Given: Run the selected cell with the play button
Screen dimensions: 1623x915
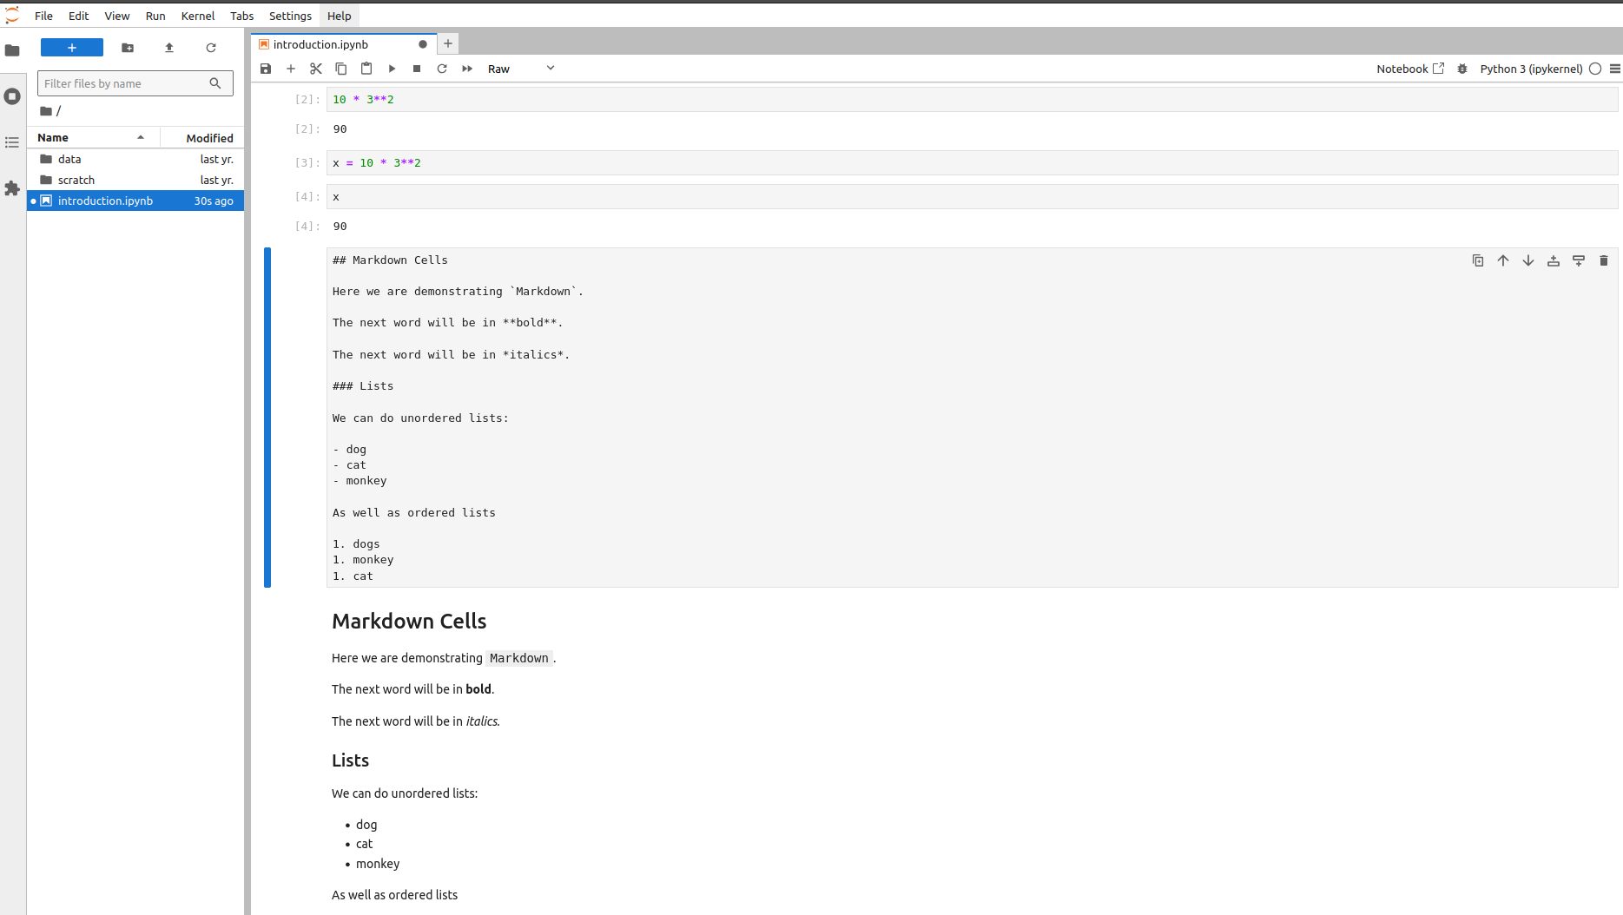Looking at the screenshot, I should click(x=392, y=69).
